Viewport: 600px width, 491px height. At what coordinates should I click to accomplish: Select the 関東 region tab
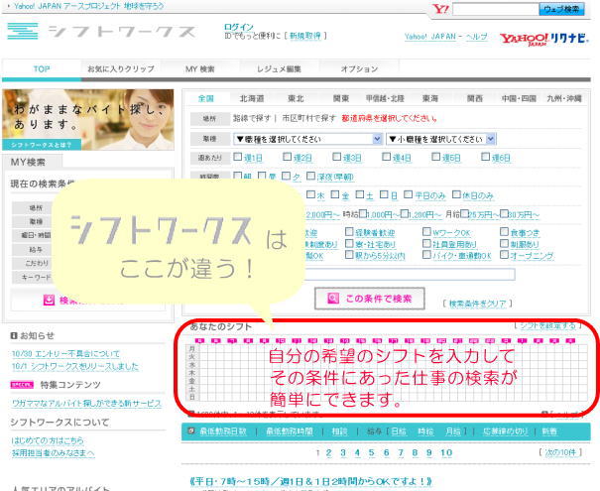pos(340,99)
